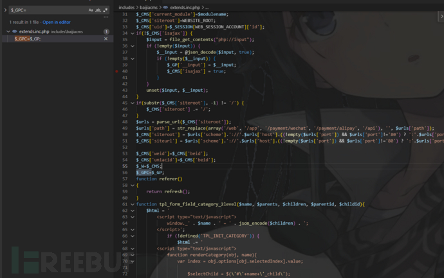The height and width of the screenshot is (278, 444).
Task: Click line number 55 in the gutter
Action: coord(125,166)
